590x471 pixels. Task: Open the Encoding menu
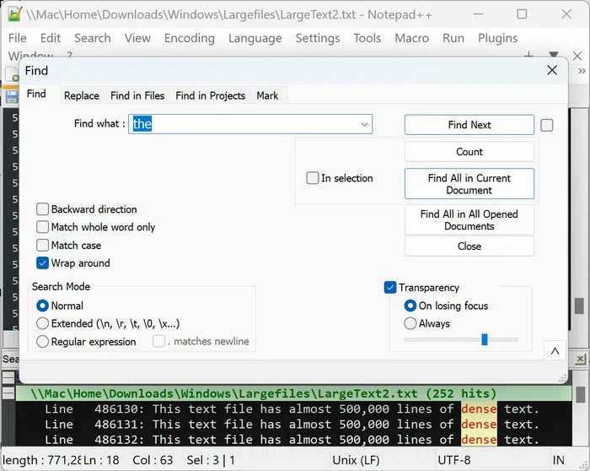click(189, 38)
